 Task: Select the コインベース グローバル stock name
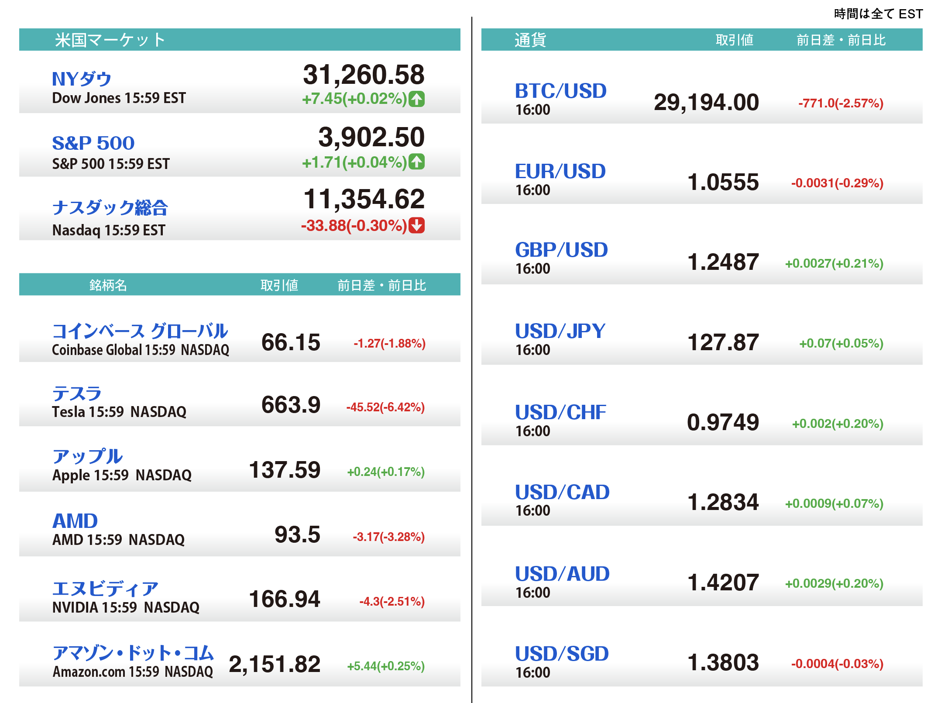click(x=140, y=331)
